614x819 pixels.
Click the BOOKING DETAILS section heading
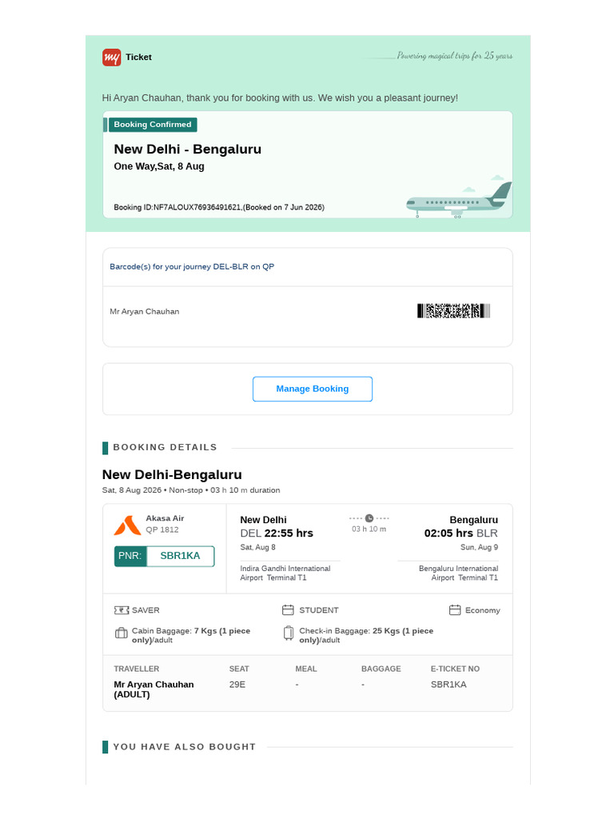tap(165, 447)
